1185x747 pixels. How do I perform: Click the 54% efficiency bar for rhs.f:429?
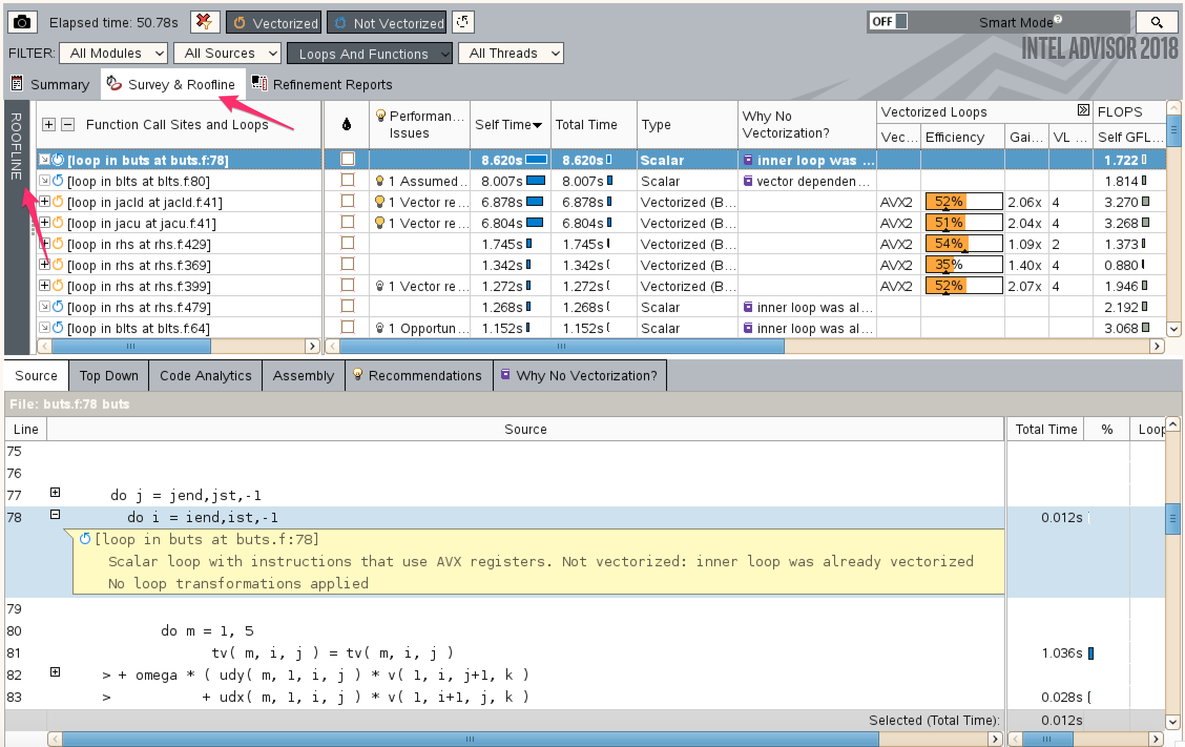(963, 243)
